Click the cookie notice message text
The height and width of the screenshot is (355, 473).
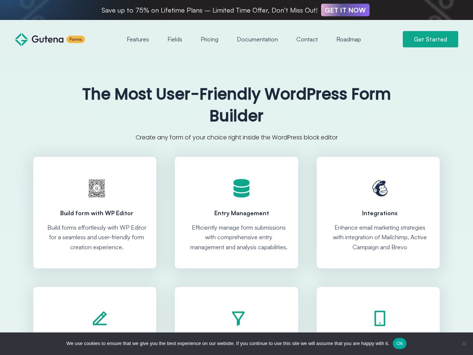pos(228,344)
